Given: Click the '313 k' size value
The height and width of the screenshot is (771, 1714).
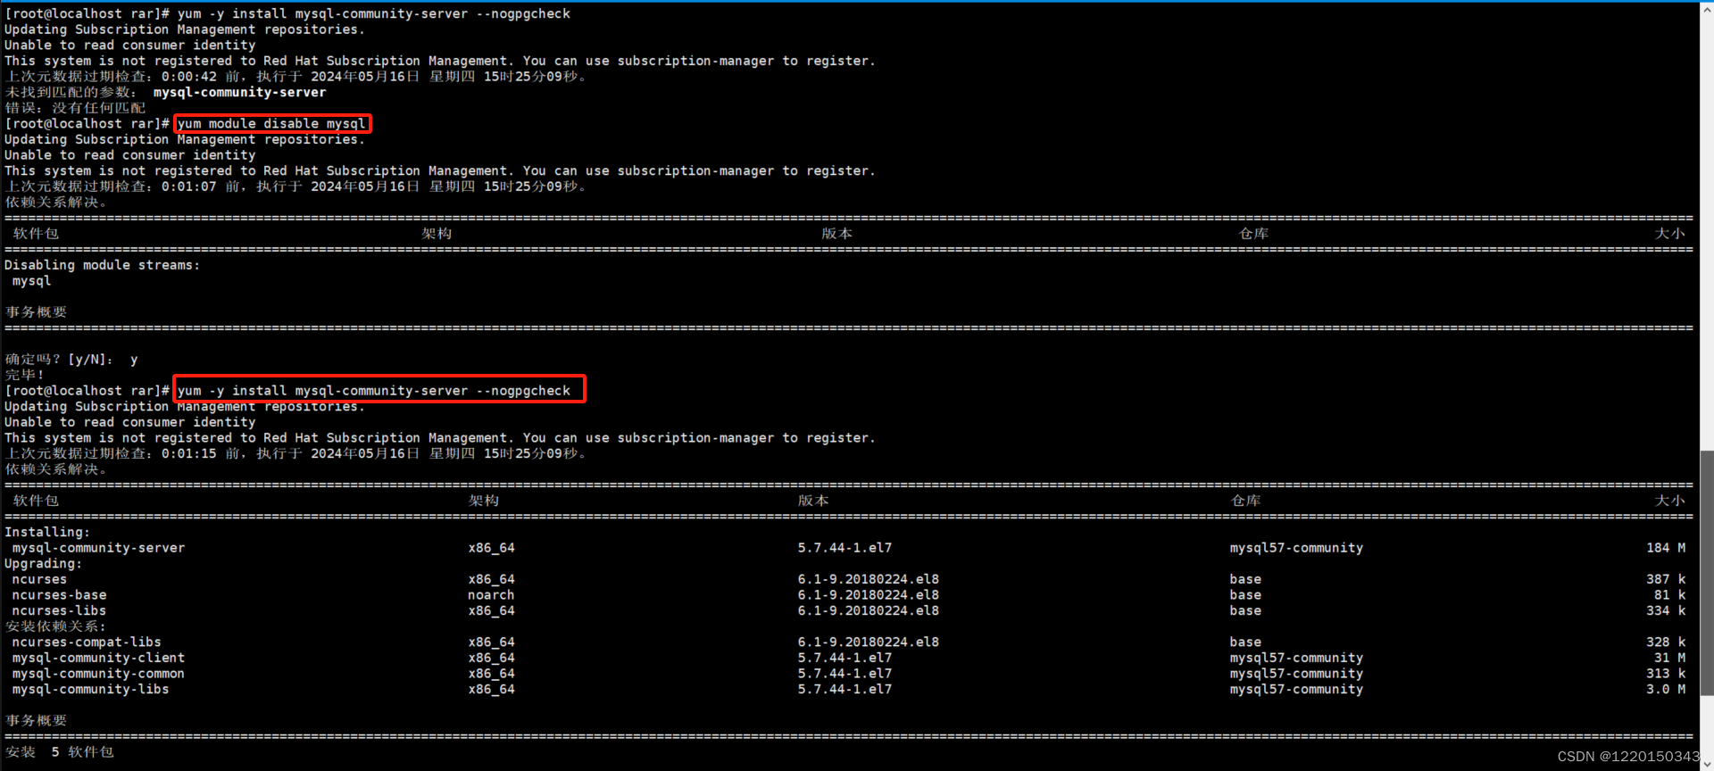Looking at the screenshot, I should 1666,674.
